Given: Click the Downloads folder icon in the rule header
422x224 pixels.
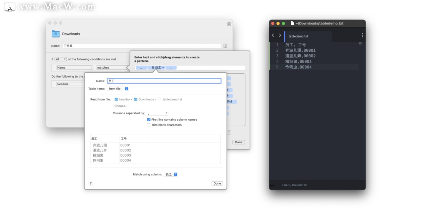Looking at the screenshot, I should point(56,34).
